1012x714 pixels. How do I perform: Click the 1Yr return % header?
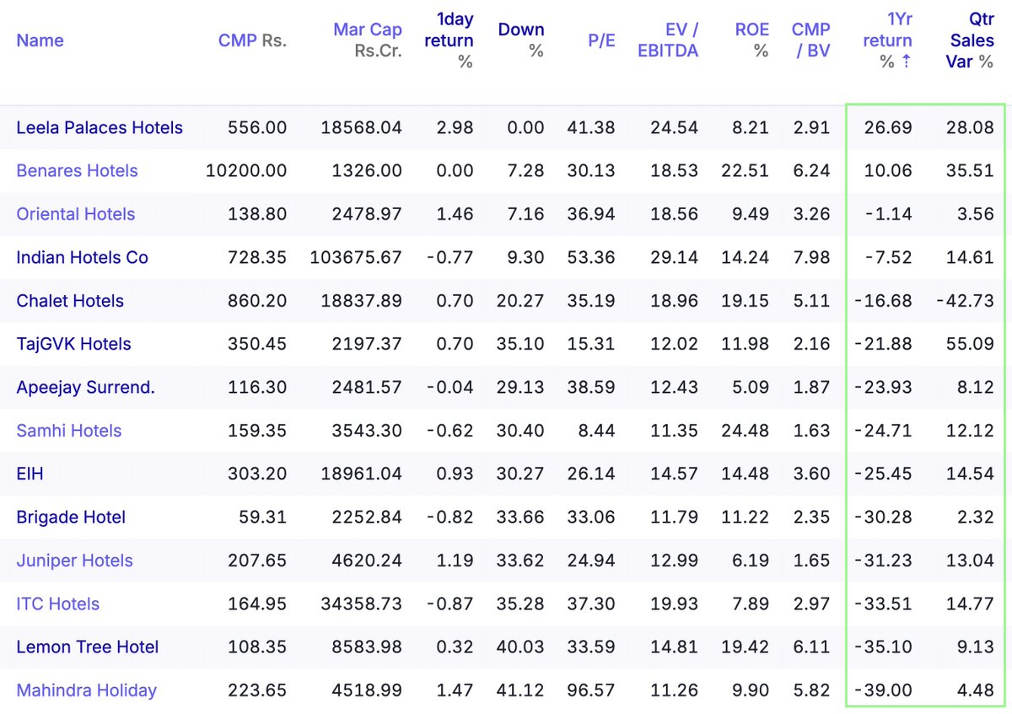[x=887, y=40]
